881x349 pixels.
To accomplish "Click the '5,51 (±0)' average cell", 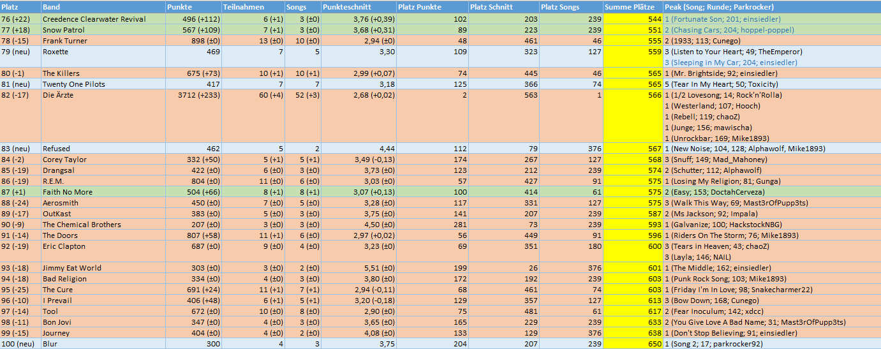I will [358, 268].
